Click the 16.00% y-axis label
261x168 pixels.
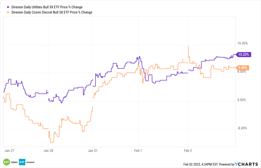pos(242,43)
